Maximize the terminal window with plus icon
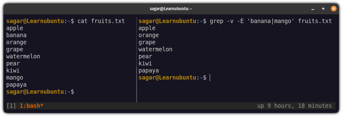The height and width of the screenshot is (117, 343). point(323,9)
